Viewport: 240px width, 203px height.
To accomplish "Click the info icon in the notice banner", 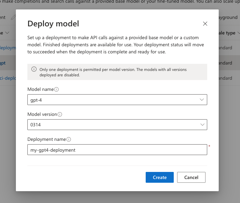I will click(34, 69).
